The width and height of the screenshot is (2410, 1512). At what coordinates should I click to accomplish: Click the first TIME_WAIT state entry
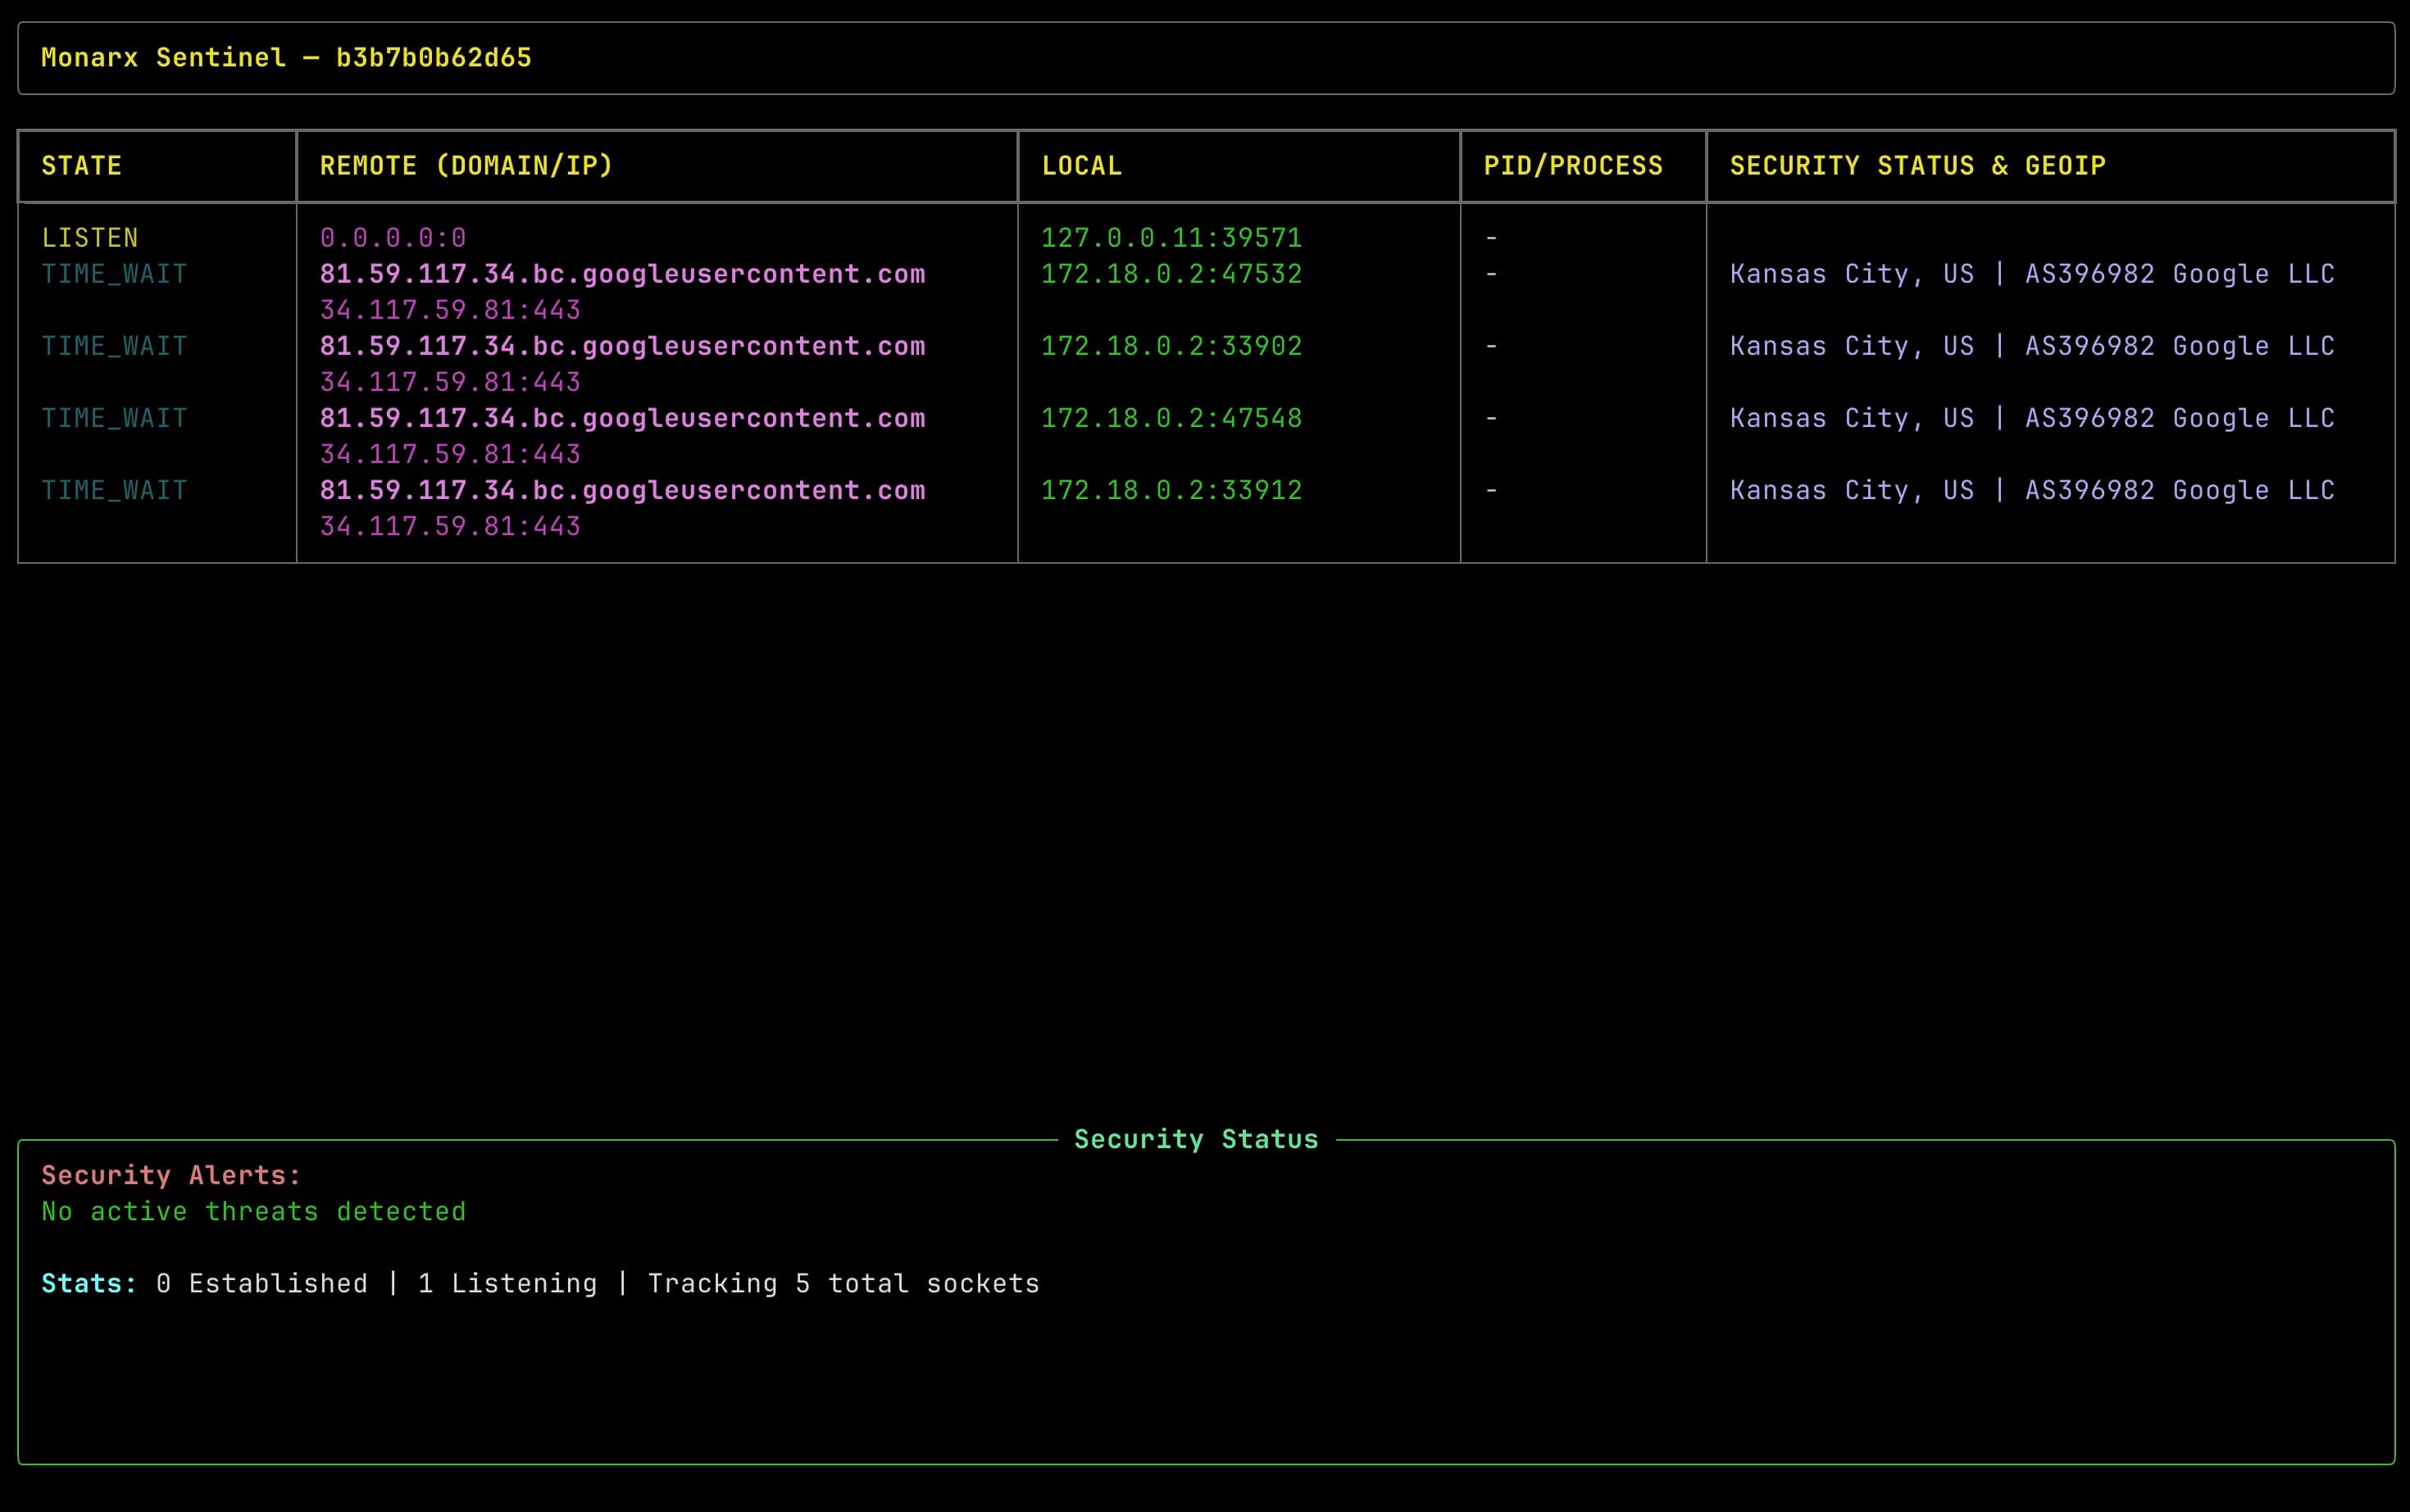click(114, 273)
